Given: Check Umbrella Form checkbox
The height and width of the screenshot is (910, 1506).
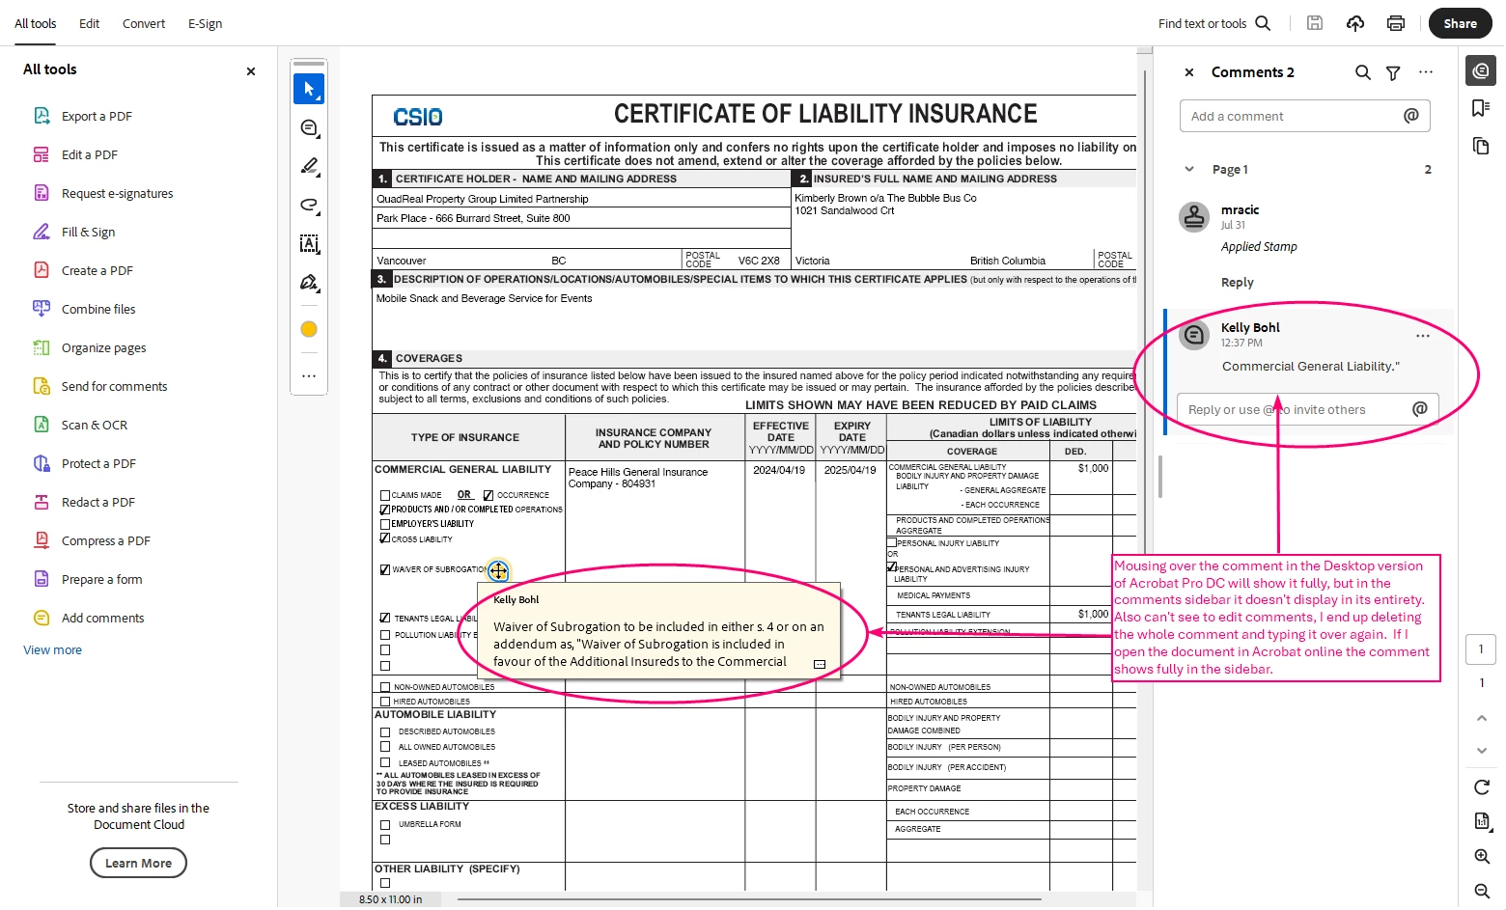Looking at the screenshot, I should (x=385, y=825).
